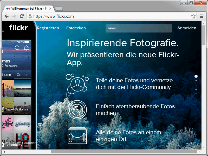This screenshot has height=156, width=208.
Task: Maximize the Chrome window
Action: click(191, 3)
